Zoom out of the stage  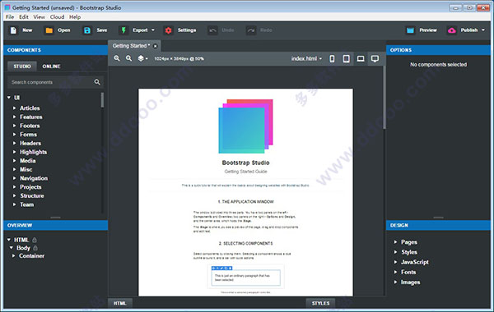pyautogui.click(x=129, y=58)
